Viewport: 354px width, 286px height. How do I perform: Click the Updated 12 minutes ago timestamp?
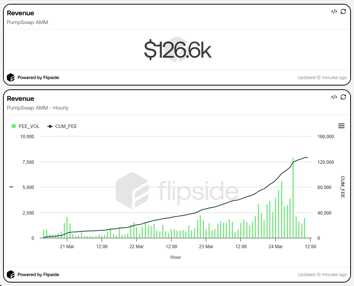tap(323, 78)
